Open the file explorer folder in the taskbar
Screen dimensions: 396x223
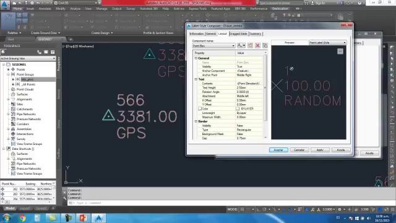53,218
